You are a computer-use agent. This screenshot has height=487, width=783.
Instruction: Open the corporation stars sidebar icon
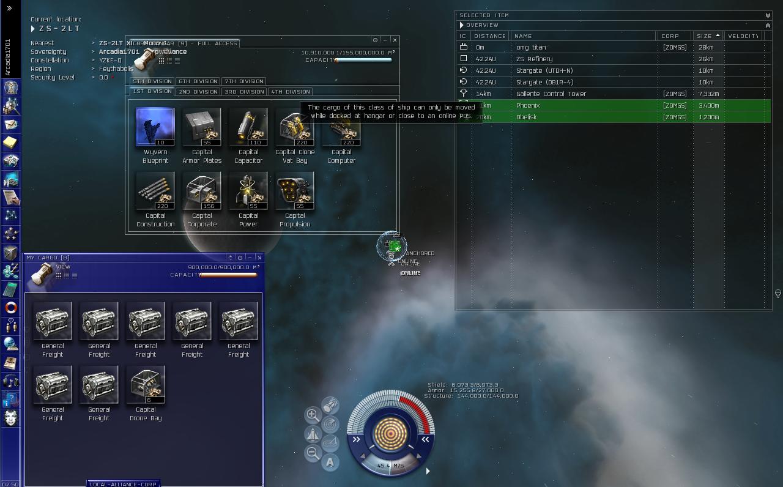(x=11, y=234)
